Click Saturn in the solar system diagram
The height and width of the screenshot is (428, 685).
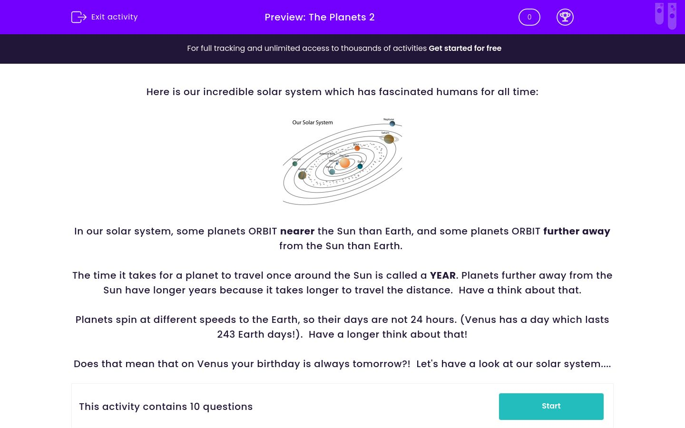389,139
